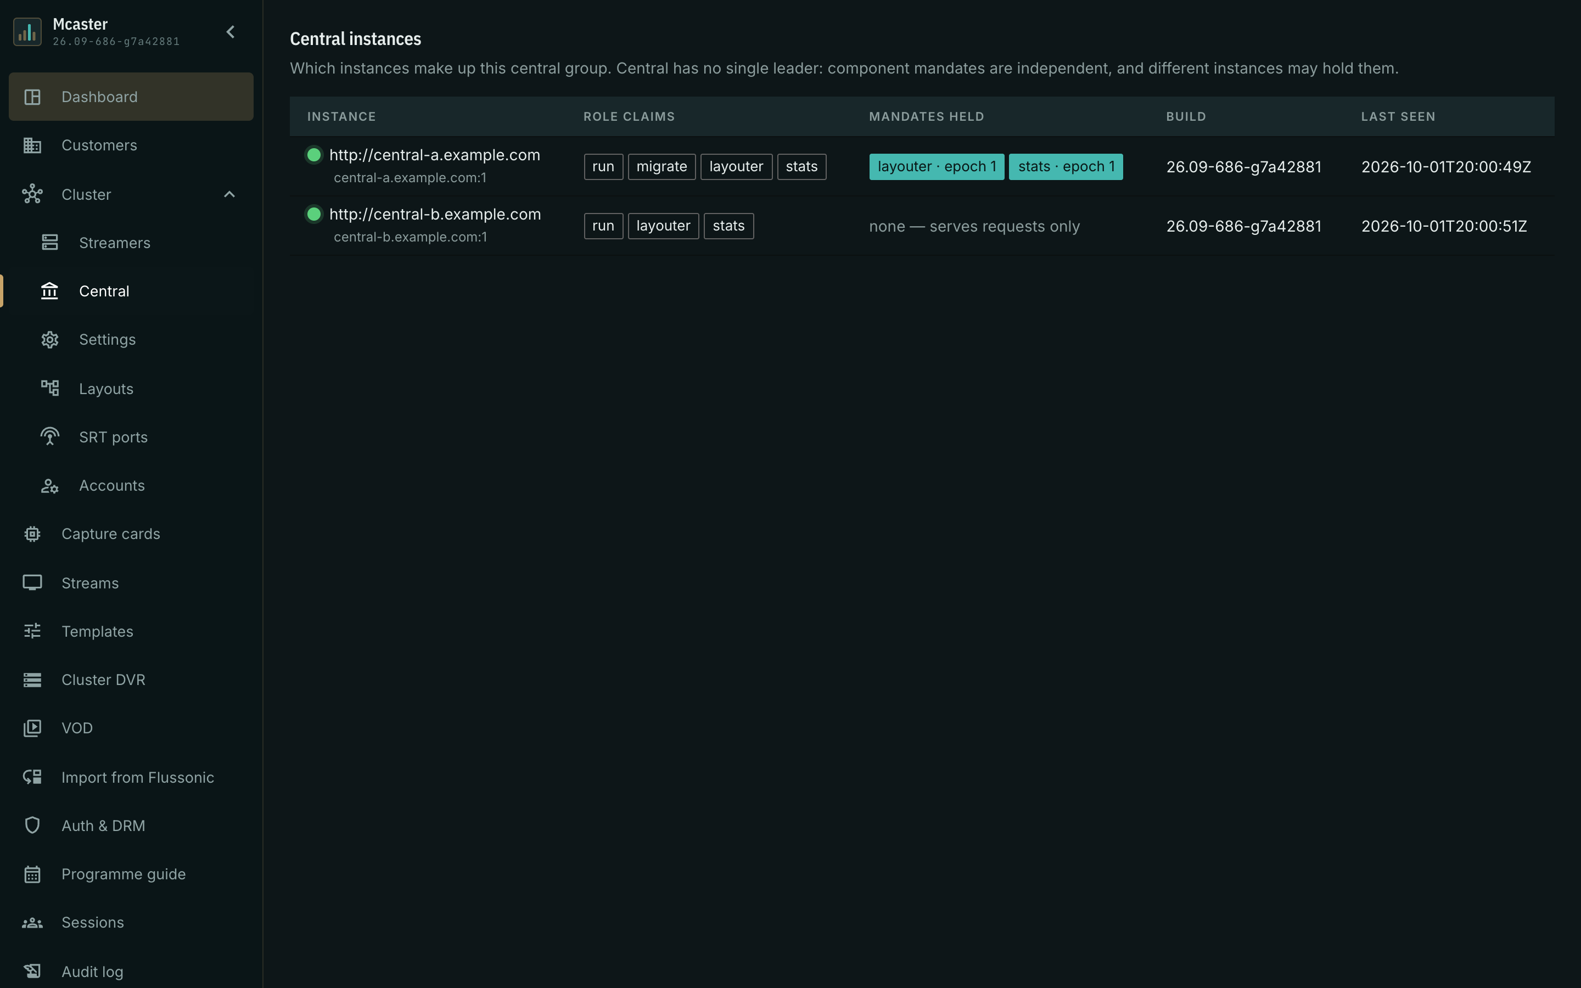Click the LAST SEEN column header

[x=1398, y=116]
